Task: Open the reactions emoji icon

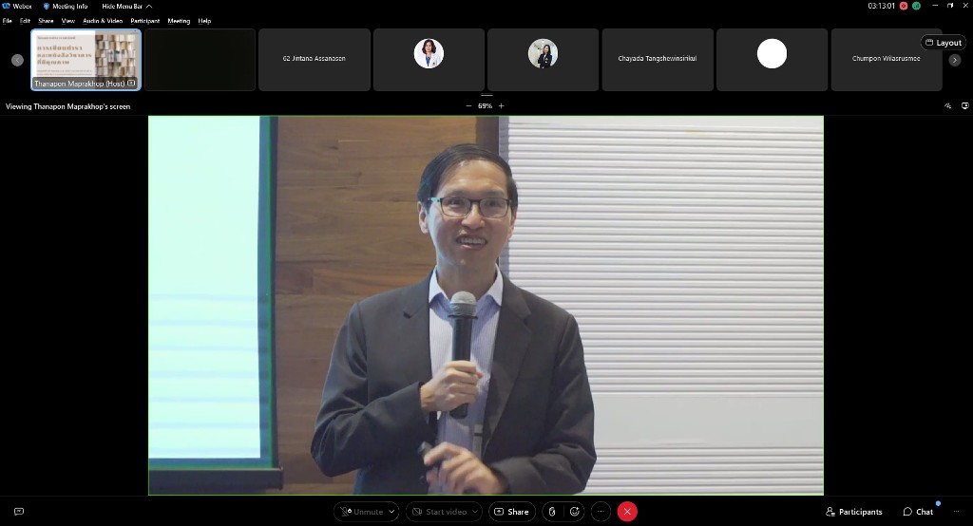Action: pos(574,512)
